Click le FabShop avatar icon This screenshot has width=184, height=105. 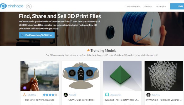point(24,95)
